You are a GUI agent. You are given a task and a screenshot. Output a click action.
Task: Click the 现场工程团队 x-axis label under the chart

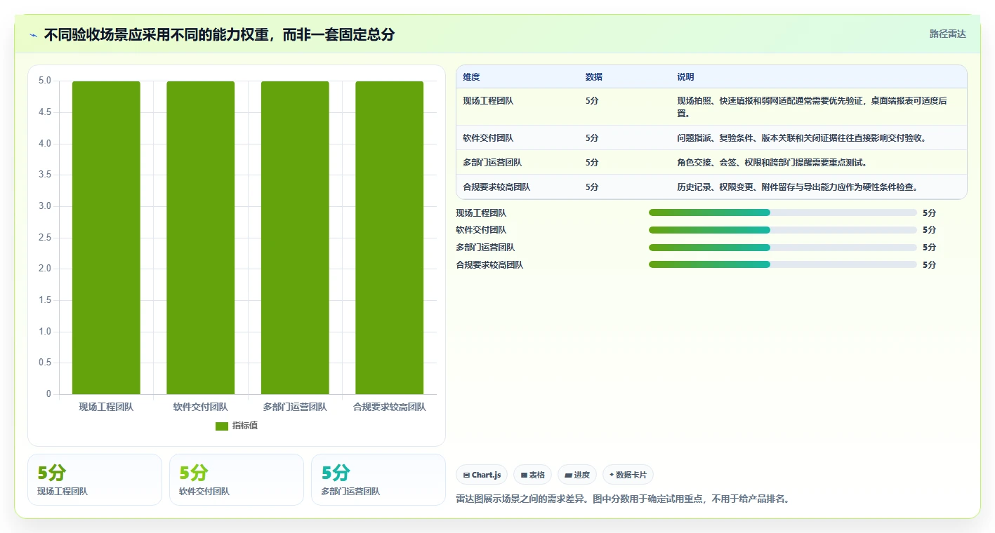tap(106, 407)
